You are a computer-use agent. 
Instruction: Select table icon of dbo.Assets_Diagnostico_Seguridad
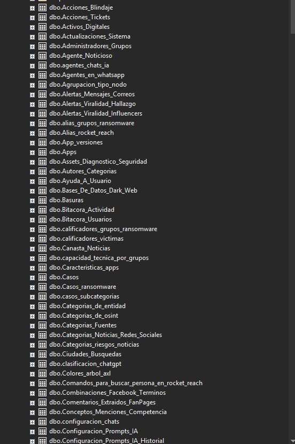tap(42, 162)
